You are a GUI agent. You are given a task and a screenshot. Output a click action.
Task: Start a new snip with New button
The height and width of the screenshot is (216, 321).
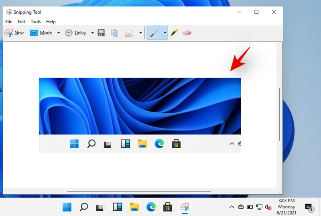14,33
